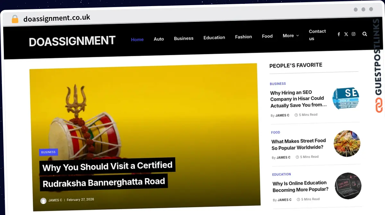Open the street food article thumbnail

click(347, 143)
